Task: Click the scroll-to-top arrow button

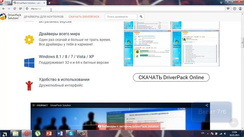Action: click(x=234, y=123)
